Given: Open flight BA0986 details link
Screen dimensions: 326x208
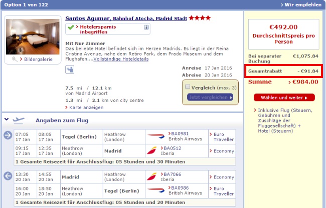Looking at the screenshot, I should pyautogui.click(x=180, y=188).
